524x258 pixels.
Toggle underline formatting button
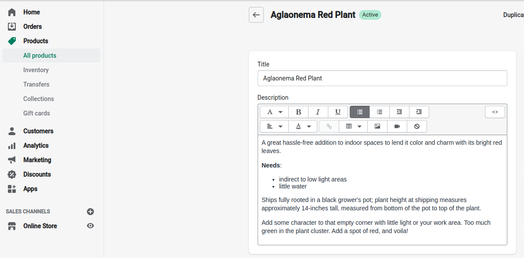point(338,112)
